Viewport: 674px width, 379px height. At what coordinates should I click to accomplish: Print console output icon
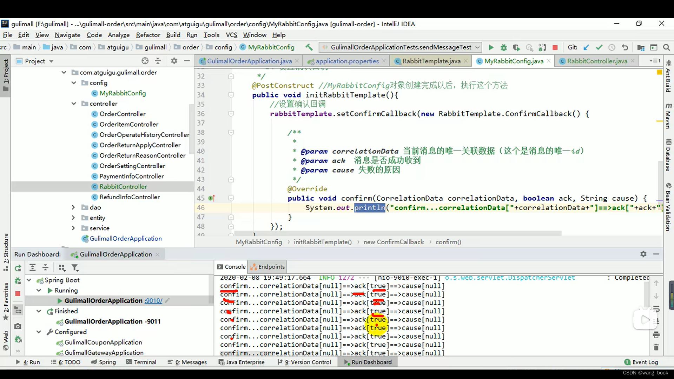coord(656,335)
